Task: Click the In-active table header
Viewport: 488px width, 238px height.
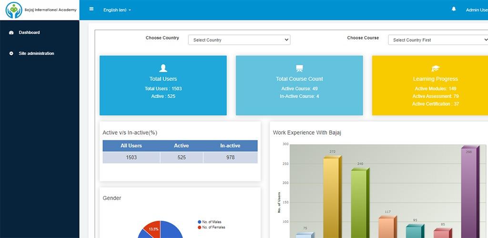Action: 230,146
